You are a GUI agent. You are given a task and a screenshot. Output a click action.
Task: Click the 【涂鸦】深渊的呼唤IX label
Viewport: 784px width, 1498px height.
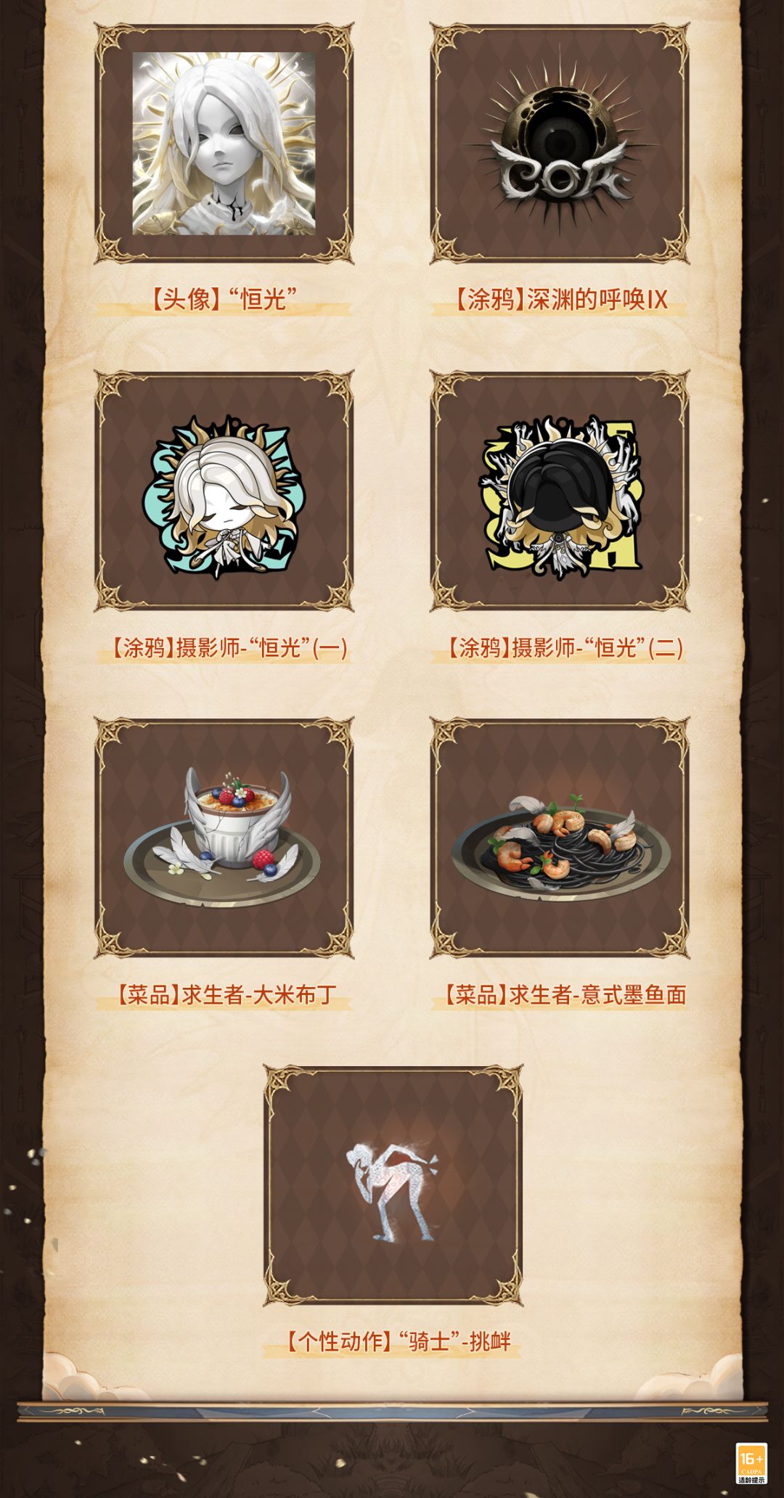tap(560, 298)
